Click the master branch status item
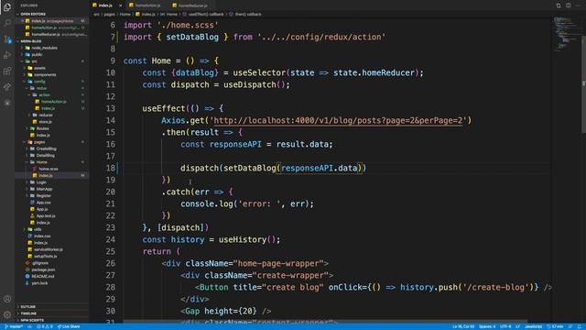The width and height of the screenshot is (586, 330). pos(14,326)
